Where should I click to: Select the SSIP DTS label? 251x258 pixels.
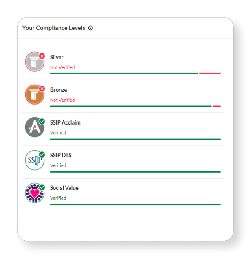point(61,155)
